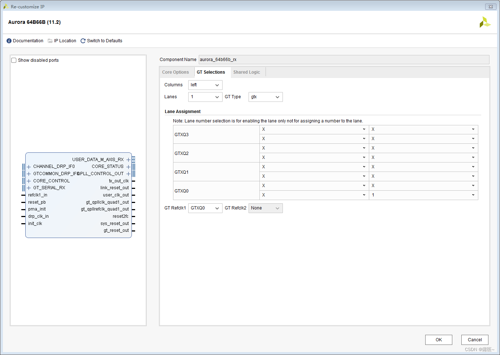The width and height of the screenshot is (500, 355).
Task: Expand the QPLL_CONTROL_OUT port plus icon
Action: (x=128, y=174)
